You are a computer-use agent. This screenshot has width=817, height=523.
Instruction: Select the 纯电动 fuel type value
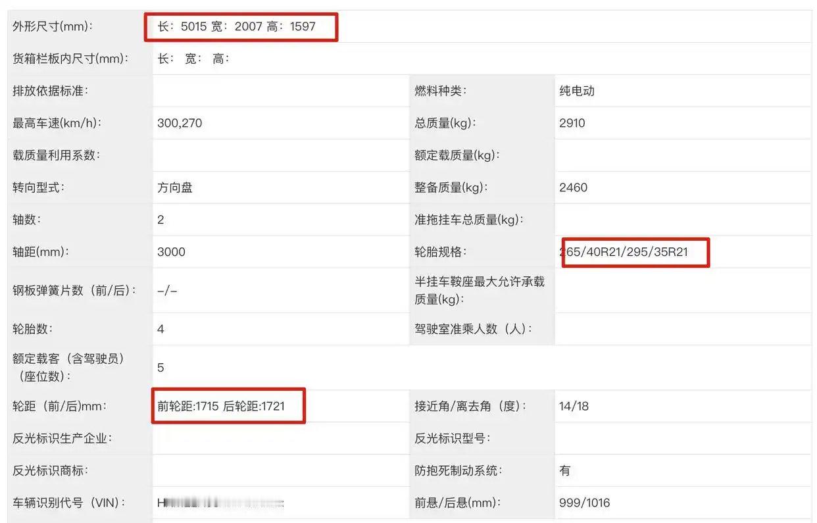click(x=576, y=91)
